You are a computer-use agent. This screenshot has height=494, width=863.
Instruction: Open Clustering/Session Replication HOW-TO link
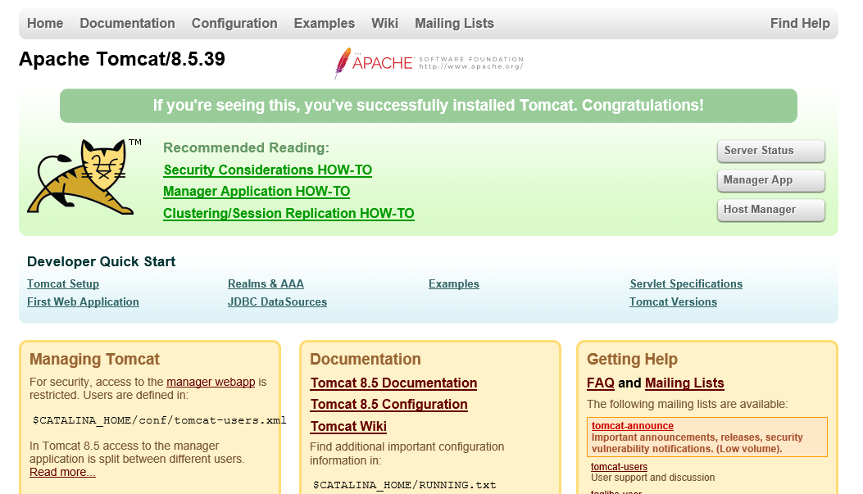288,214
